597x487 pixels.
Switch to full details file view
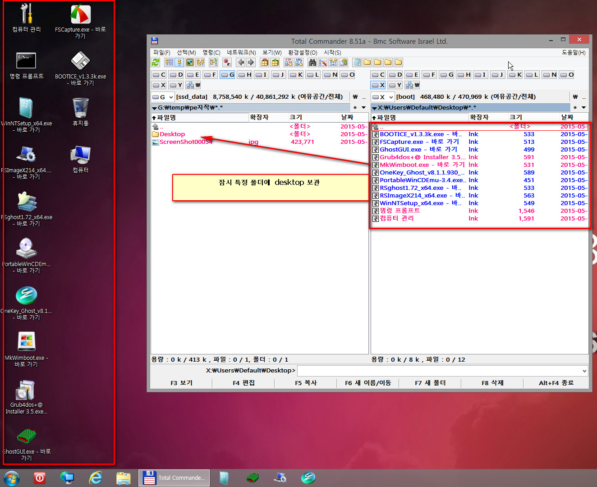click(179, 62)
